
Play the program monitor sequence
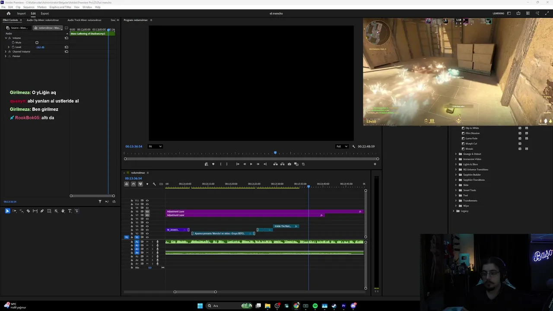[x=251, y=164]
